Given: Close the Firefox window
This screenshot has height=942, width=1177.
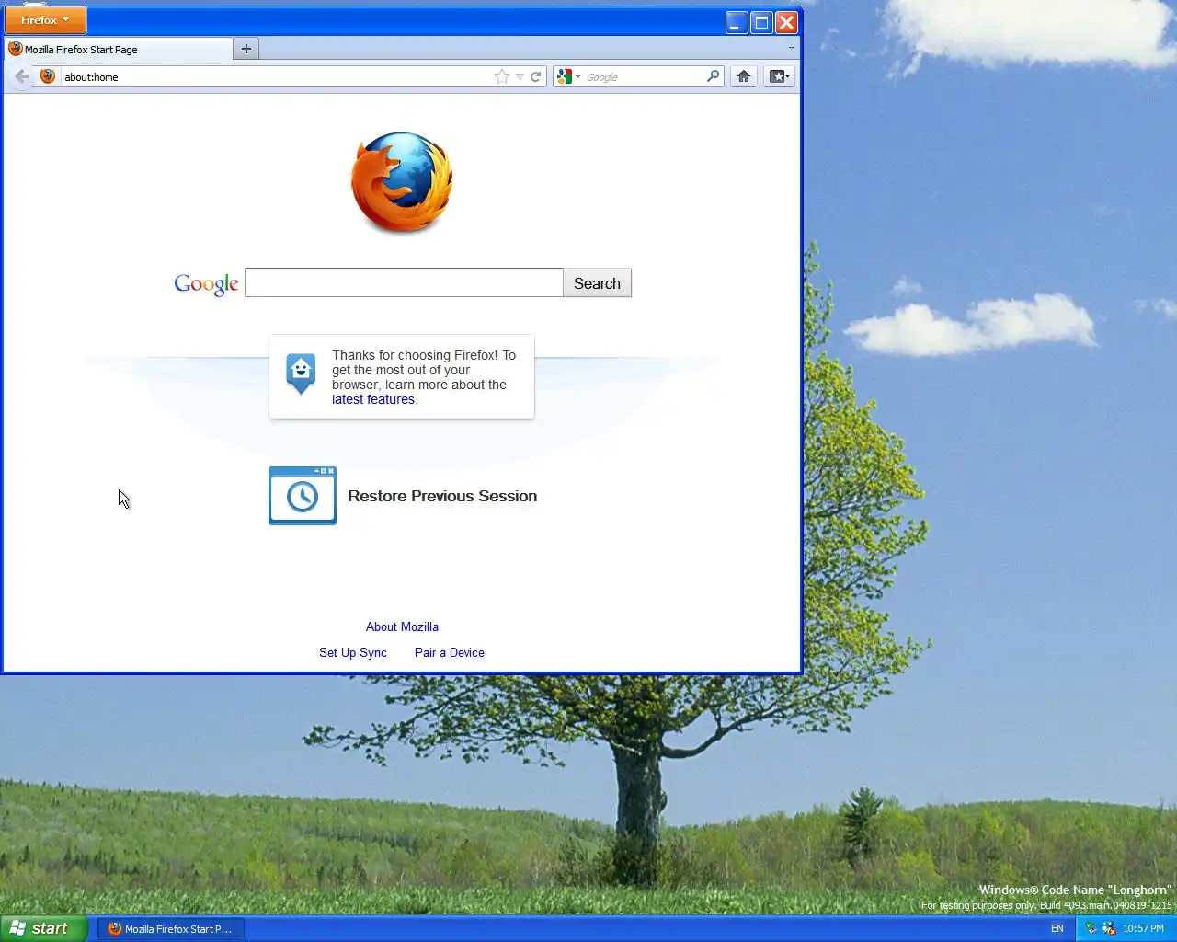Looking at the screenshot, I should [786, 22].
